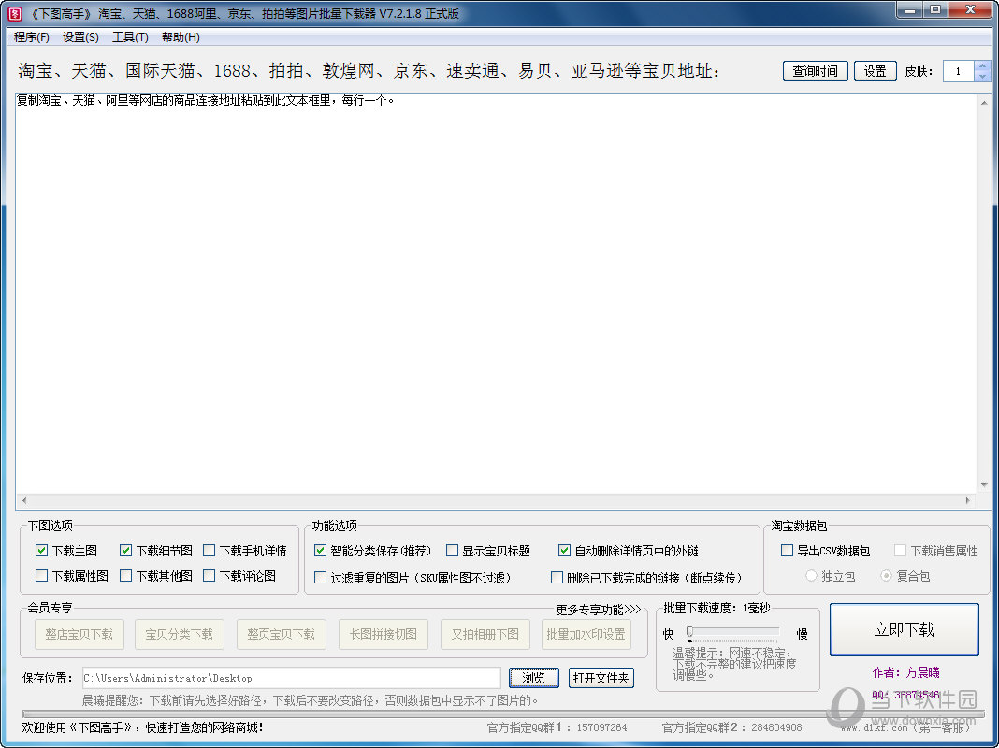
Task: Enable the 导出CSV数据包 checkbox
Action: click(x=787, y=550)
